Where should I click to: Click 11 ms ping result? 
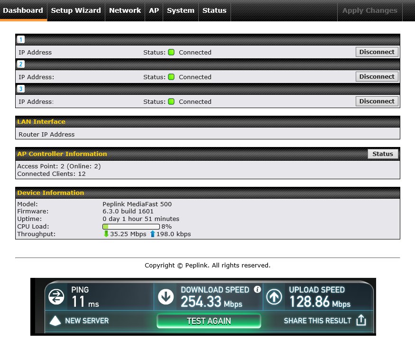[85, 302]
